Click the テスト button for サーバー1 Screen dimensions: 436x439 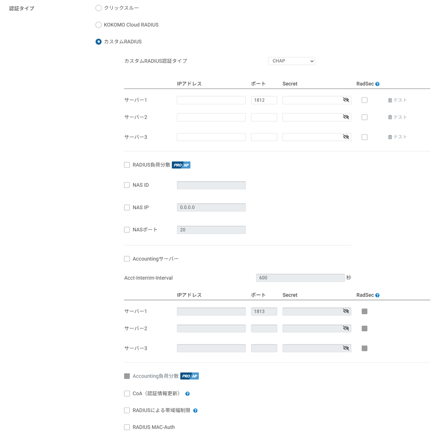pos(397,100)
